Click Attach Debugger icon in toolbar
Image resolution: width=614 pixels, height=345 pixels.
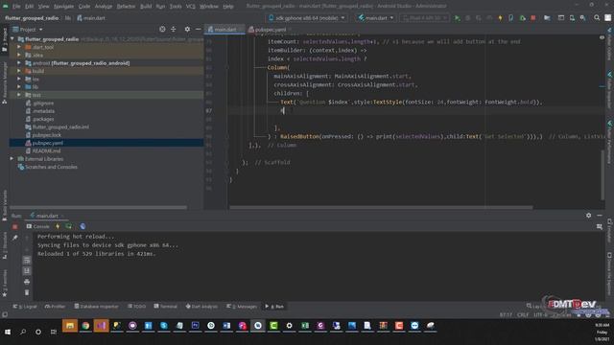point(522,18)
